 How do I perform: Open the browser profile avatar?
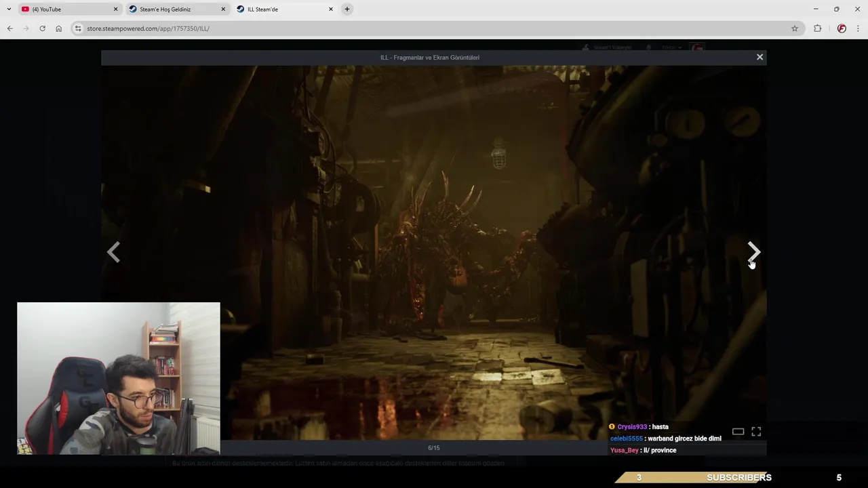842,28
